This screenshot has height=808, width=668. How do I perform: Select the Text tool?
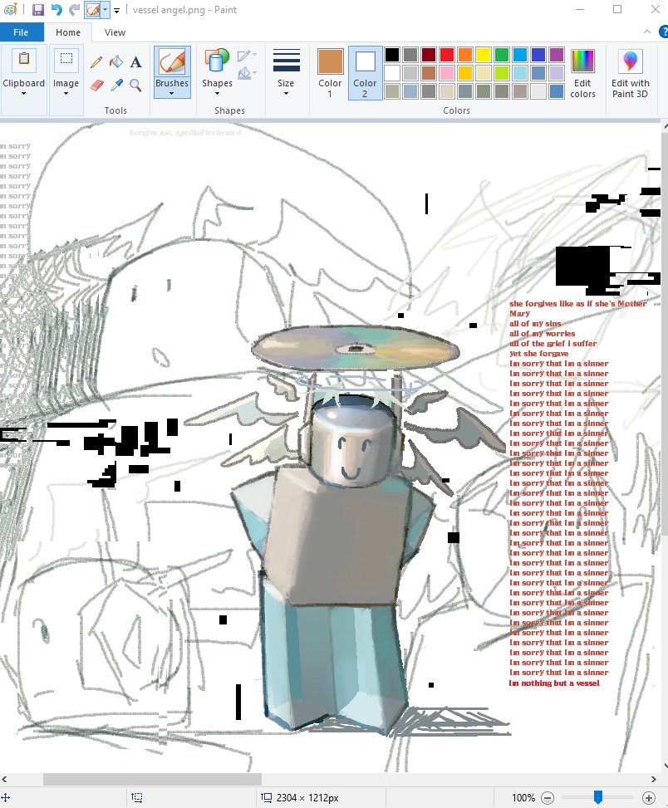coord(135,61)
